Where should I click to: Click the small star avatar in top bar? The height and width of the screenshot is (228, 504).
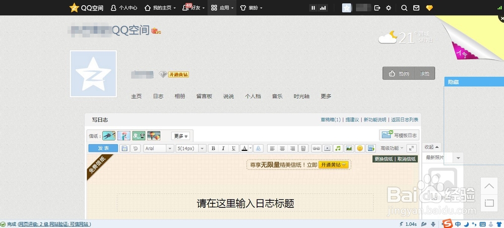(347, 8)
